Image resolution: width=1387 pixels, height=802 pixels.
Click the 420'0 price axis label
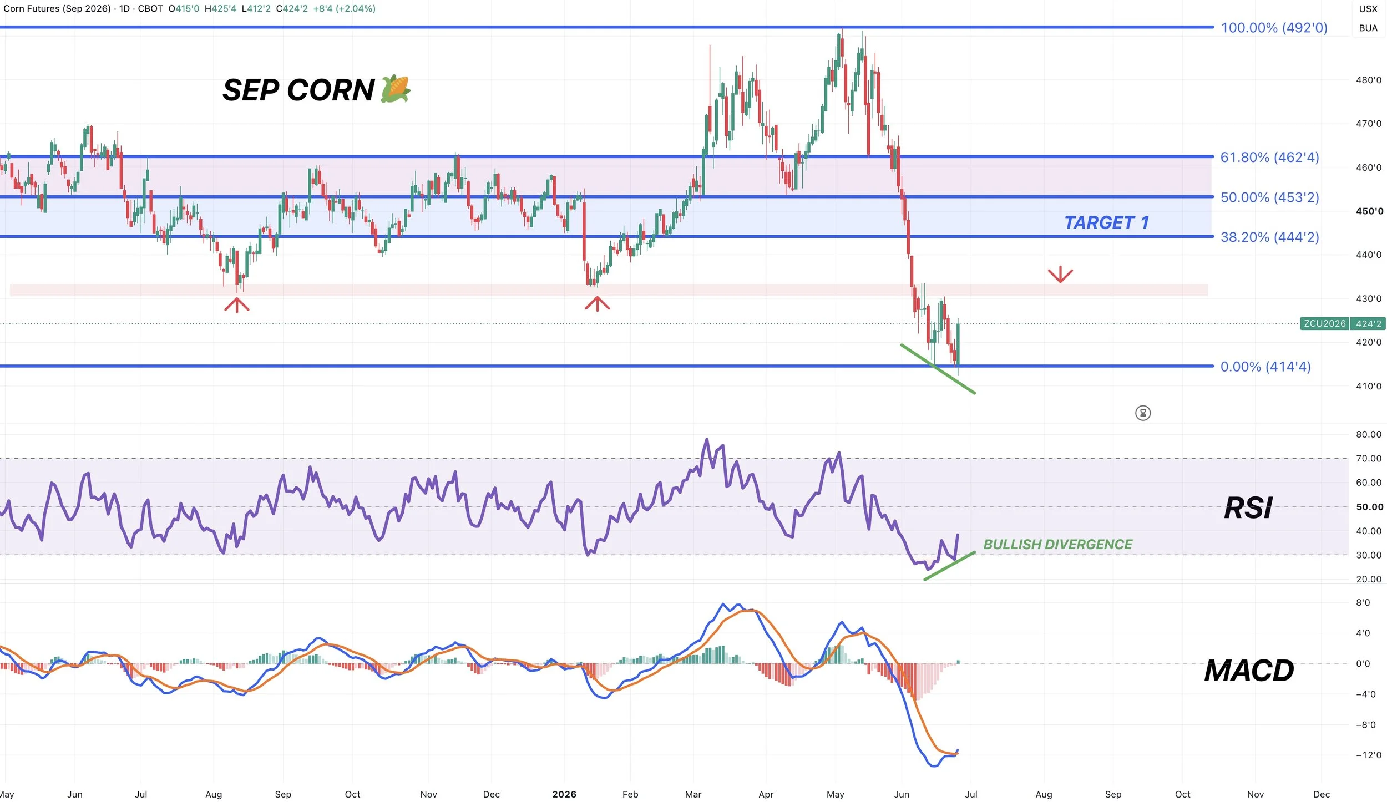(1369, 342)
